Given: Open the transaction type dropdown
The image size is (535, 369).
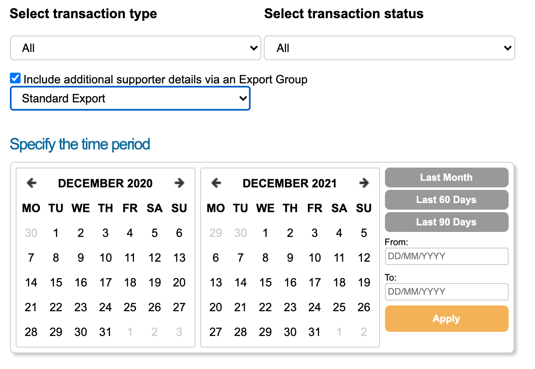Looking at the screenshot, I should [x=136, y=48].
